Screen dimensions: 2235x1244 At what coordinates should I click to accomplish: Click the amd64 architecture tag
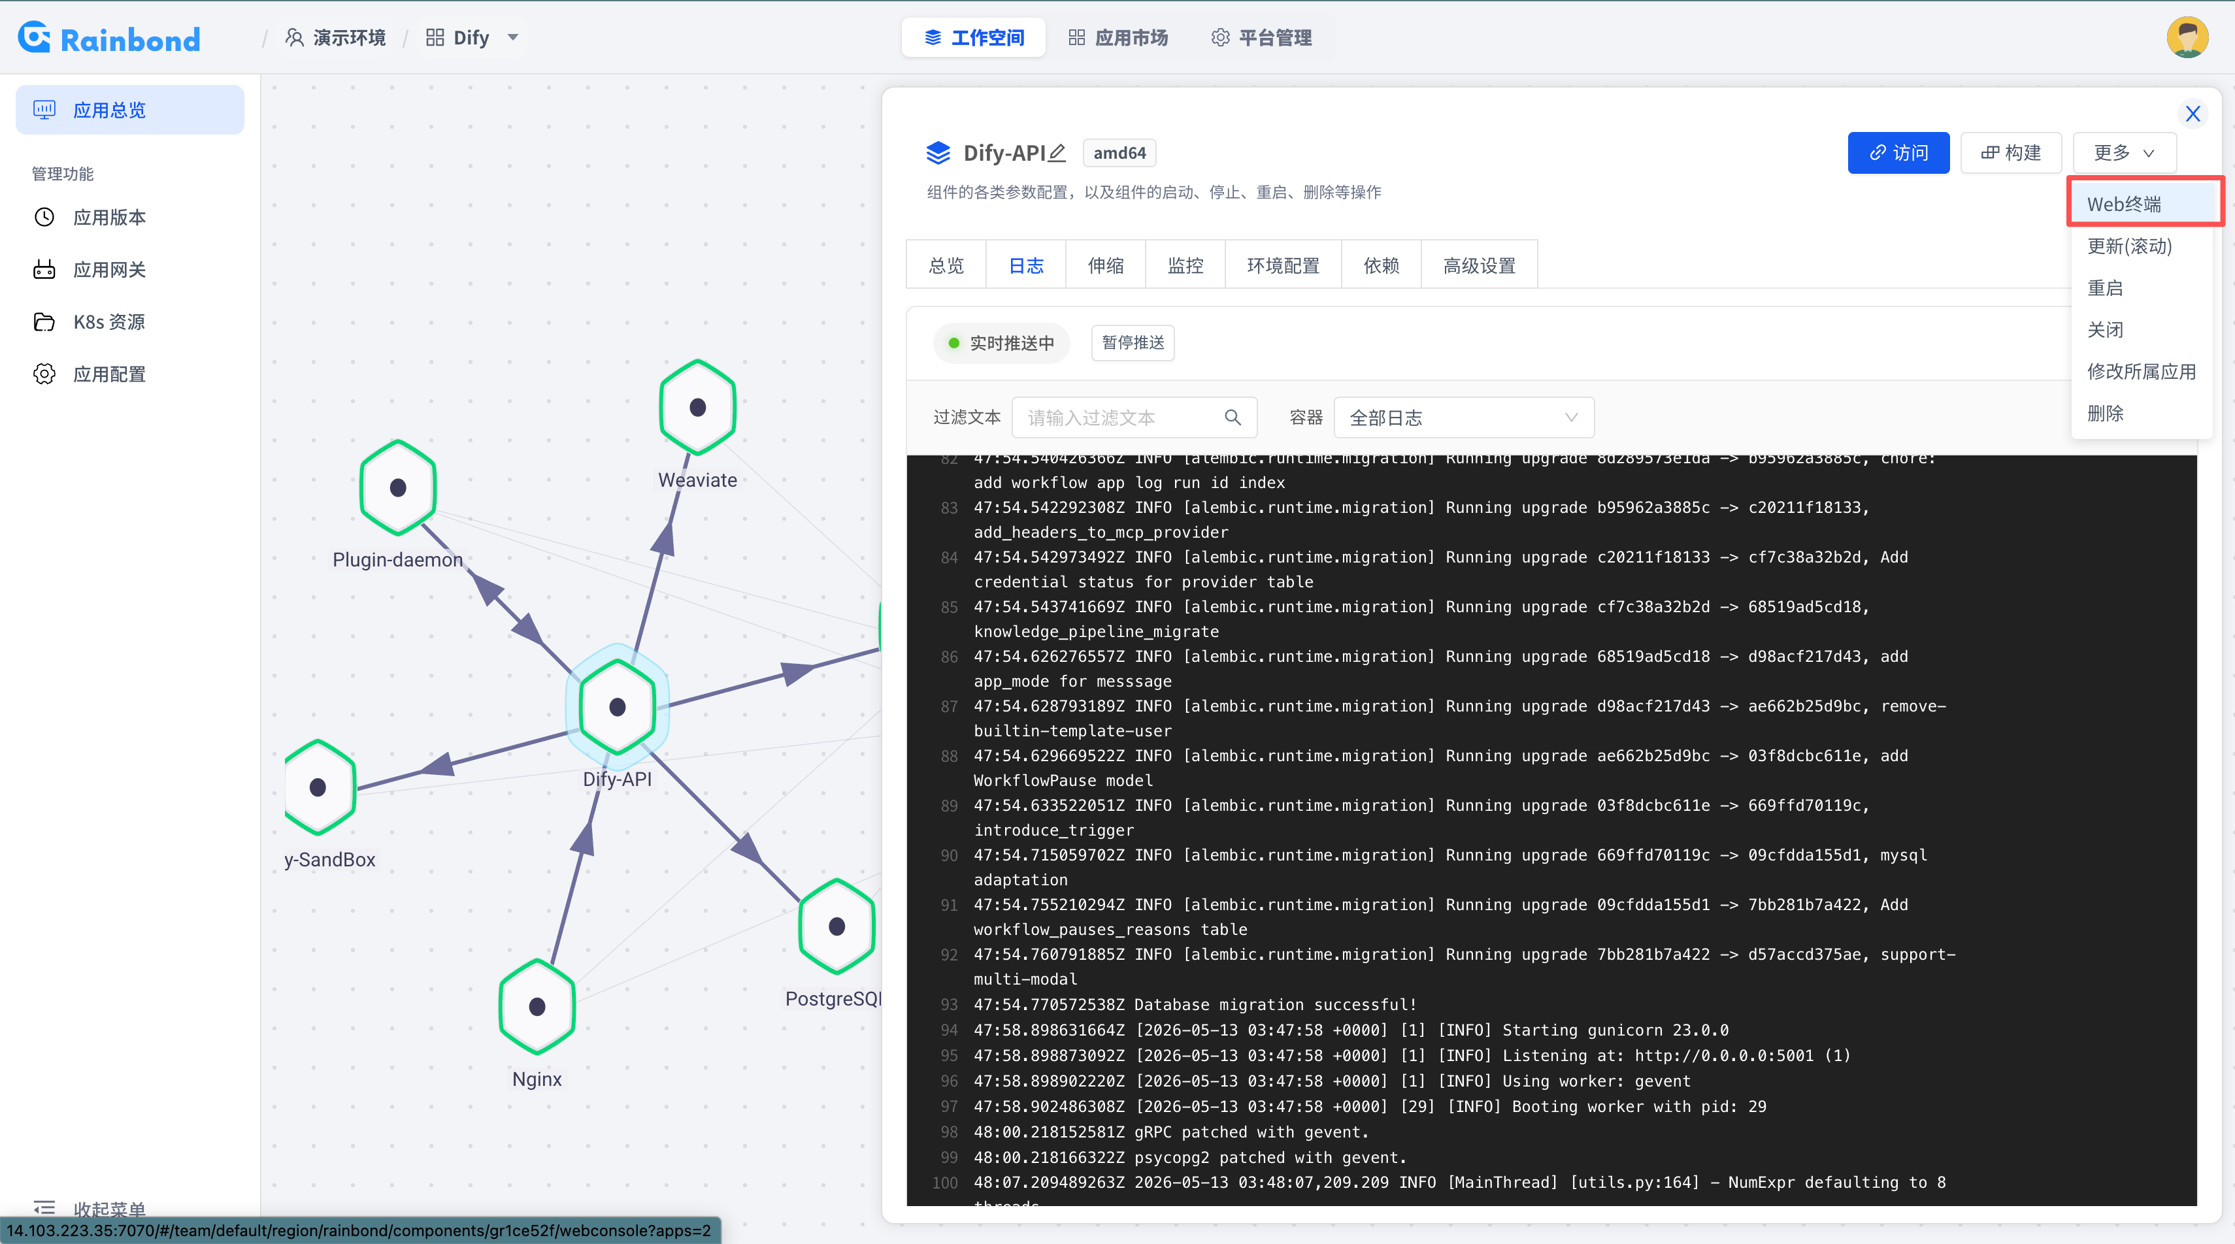point(1119,153)
